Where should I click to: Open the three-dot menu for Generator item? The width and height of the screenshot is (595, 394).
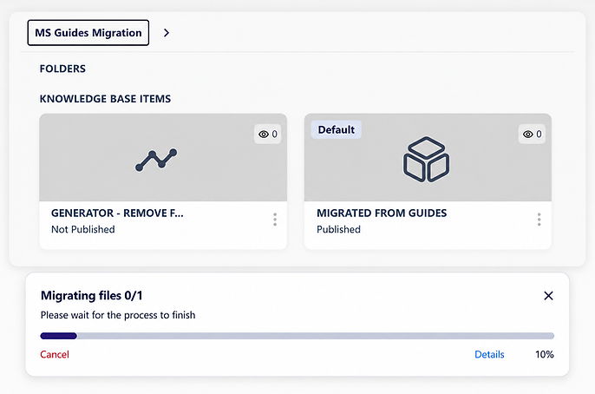[275, 220]
